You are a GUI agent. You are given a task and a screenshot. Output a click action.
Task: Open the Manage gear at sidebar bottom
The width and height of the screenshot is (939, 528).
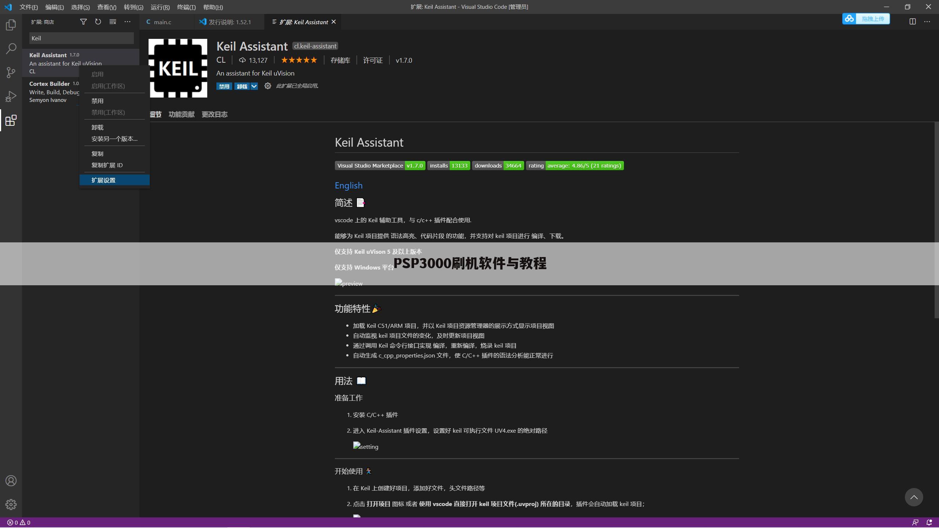11,505
